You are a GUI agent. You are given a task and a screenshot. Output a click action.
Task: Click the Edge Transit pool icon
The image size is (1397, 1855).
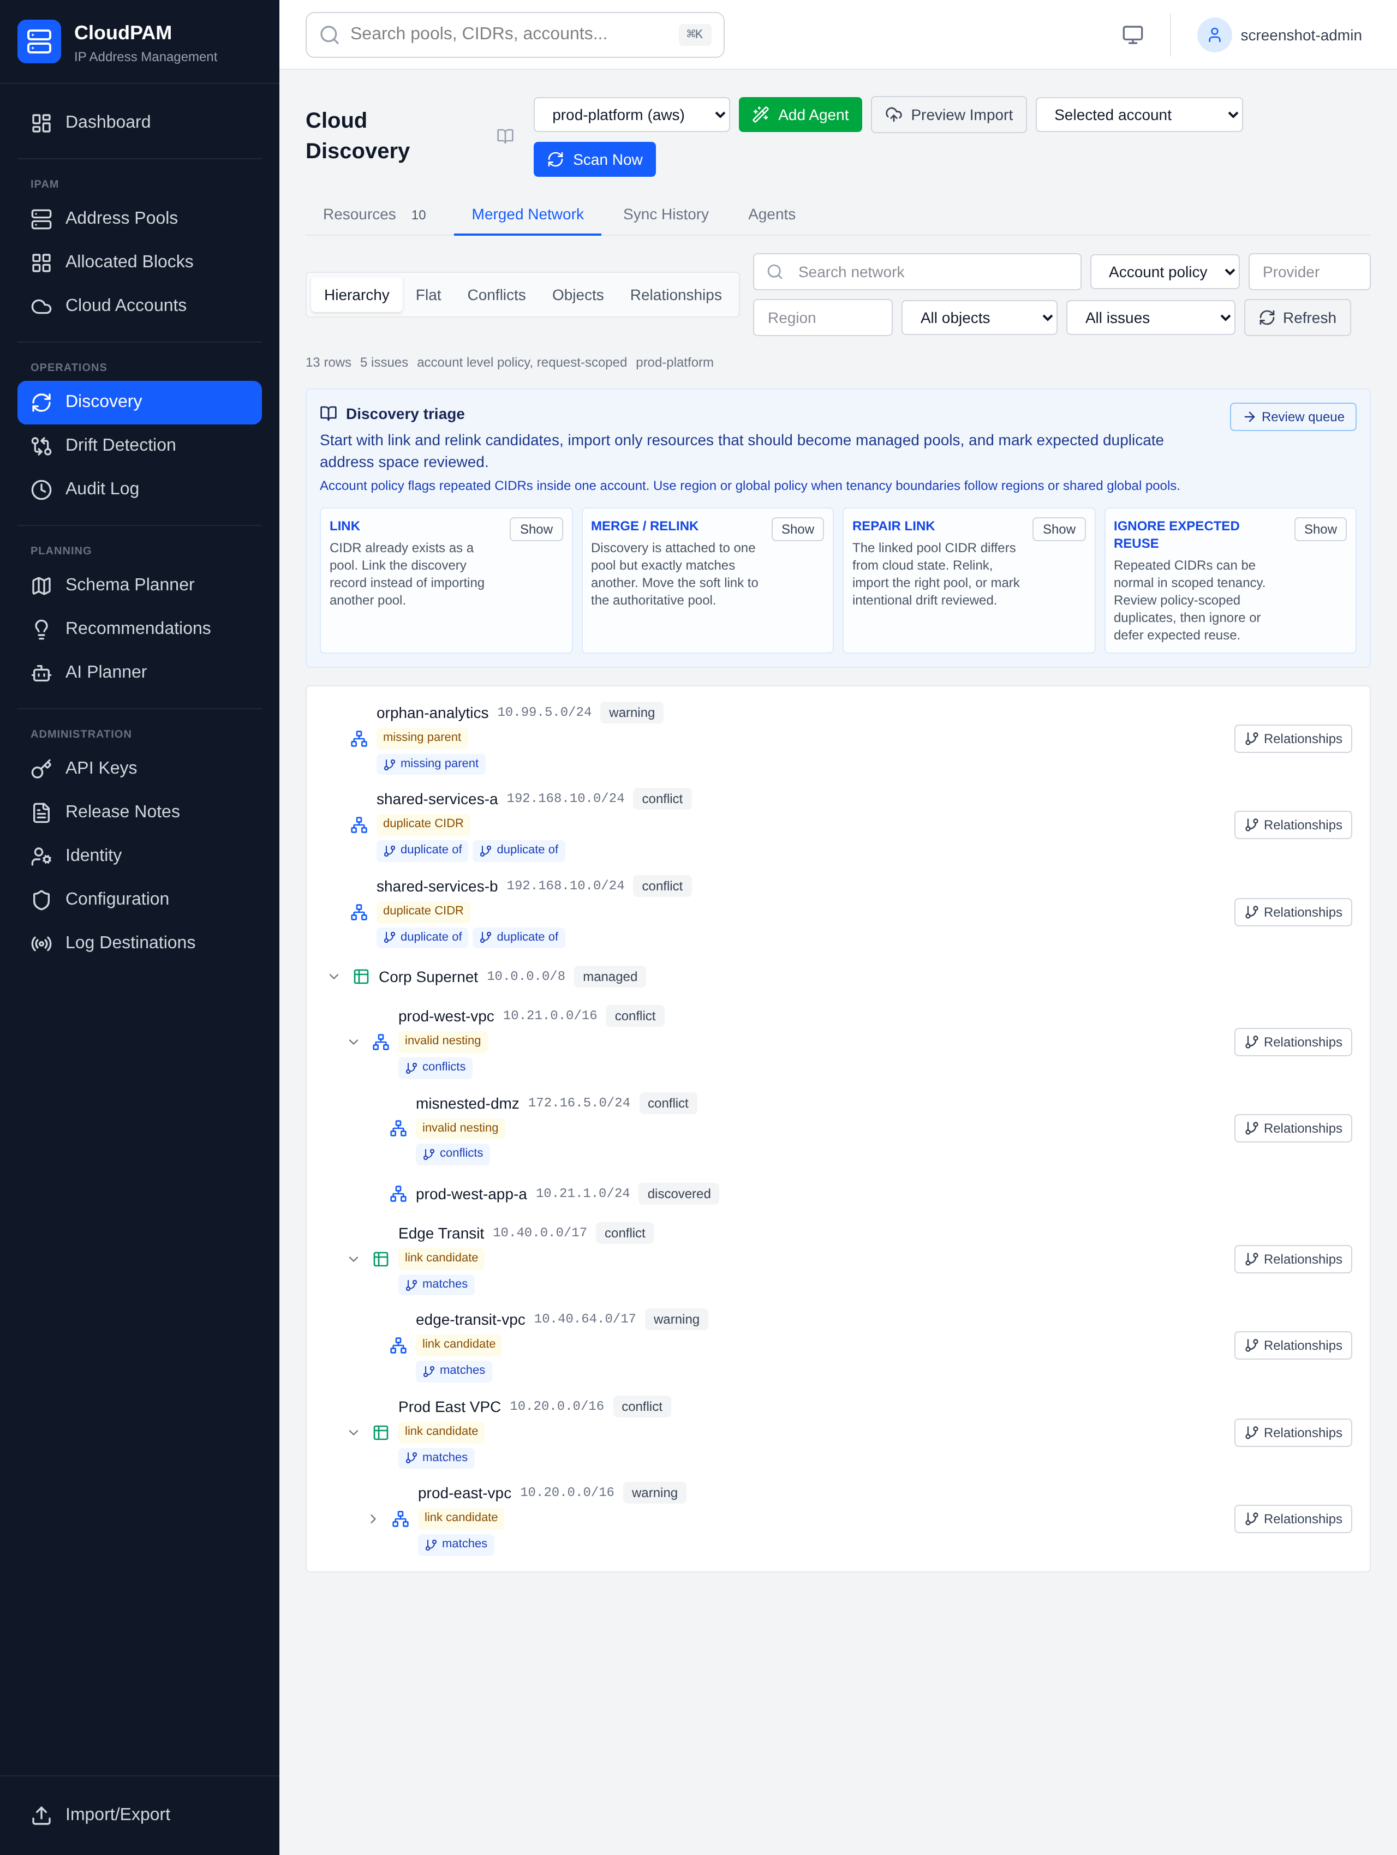381,1259
